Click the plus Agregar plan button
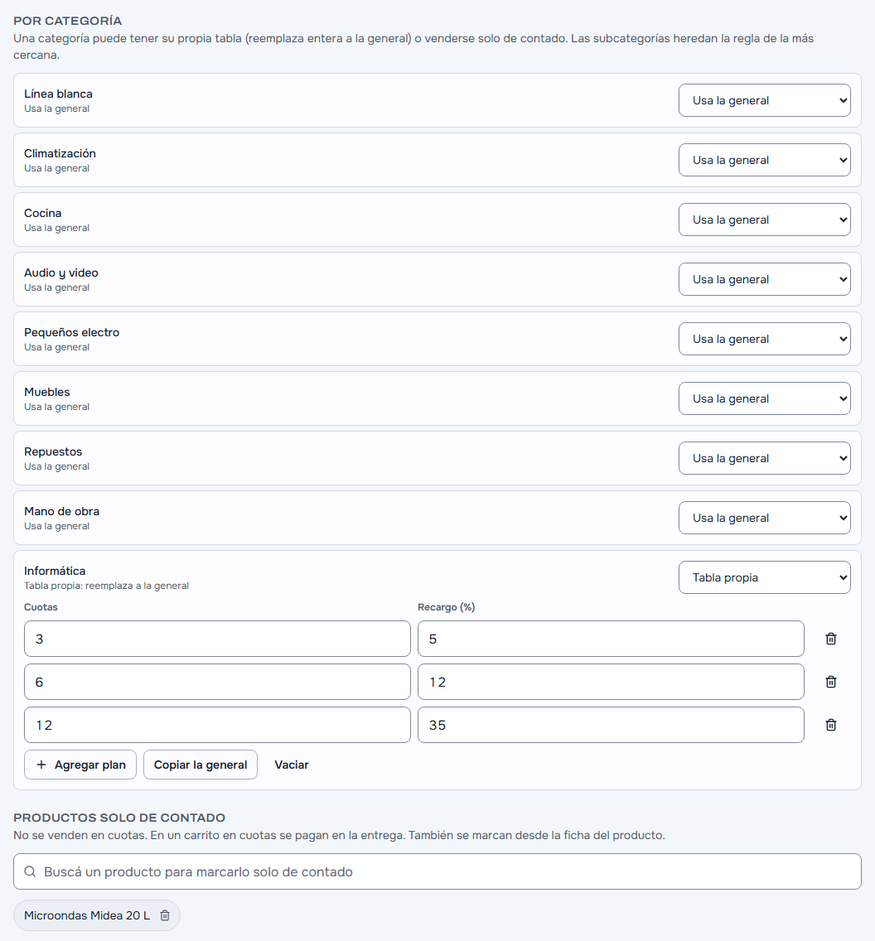 pyautogui.click(x=80, y=765)
